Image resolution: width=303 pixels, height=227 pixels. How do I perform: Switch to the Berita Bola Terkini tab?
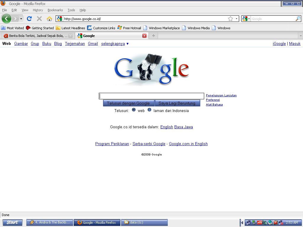[x=36, y=36]
